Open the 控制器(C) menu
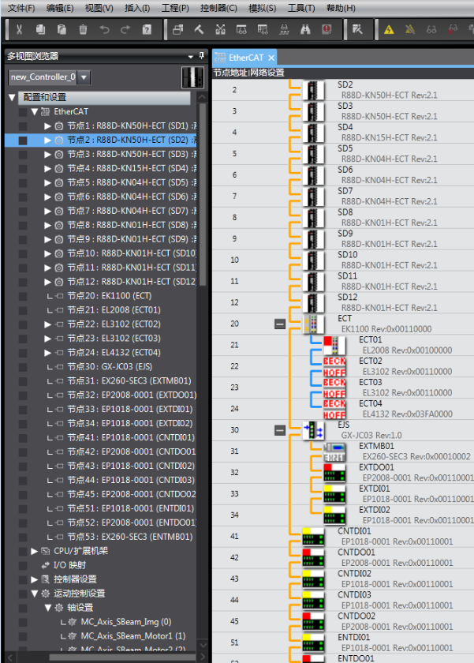The image size is (474, 663). [x=218, y=8]
